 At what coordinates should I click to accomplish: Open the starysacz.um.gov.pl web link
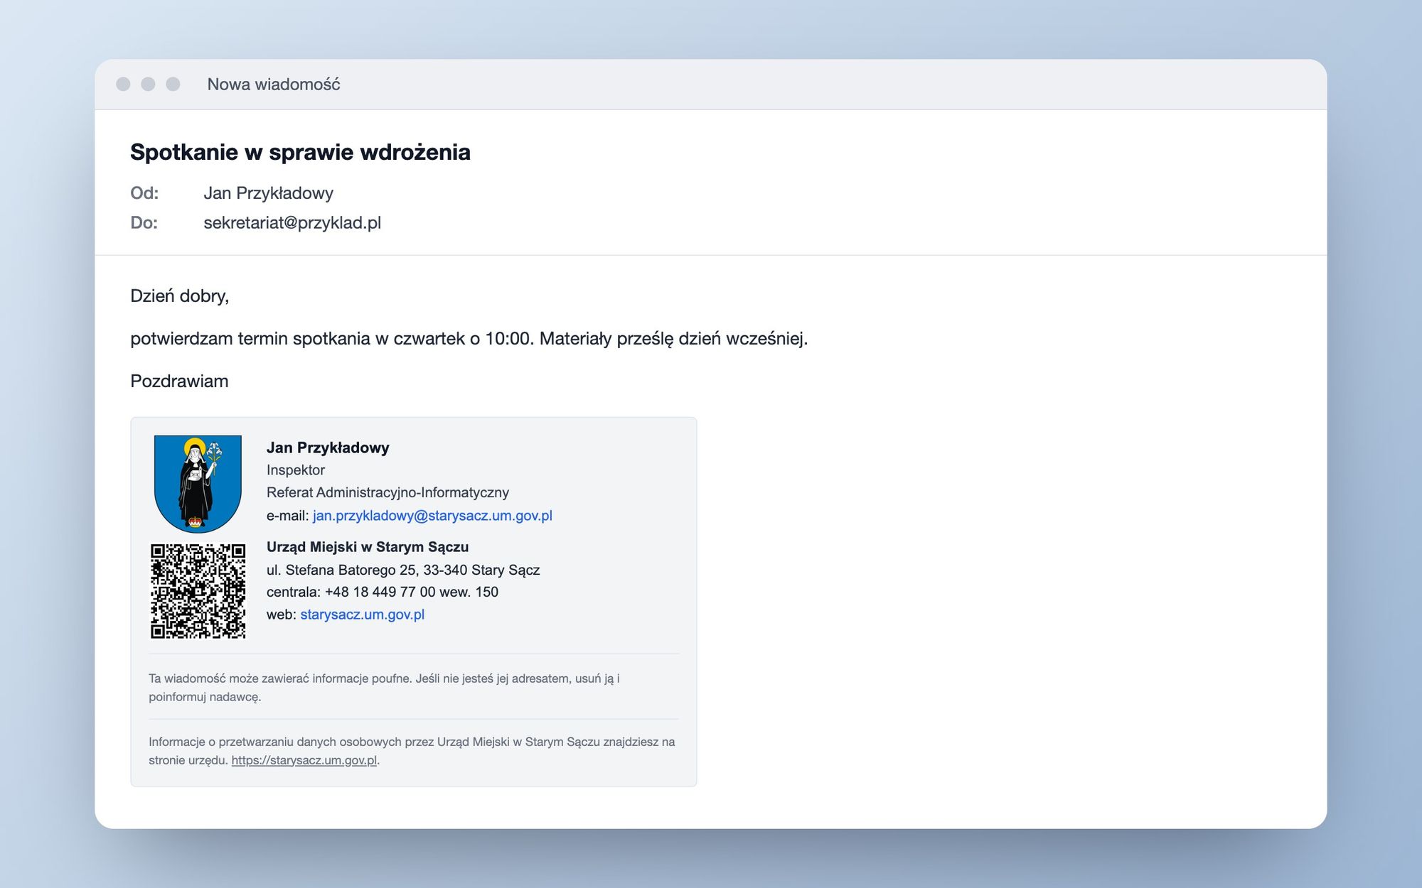[362, 614]
